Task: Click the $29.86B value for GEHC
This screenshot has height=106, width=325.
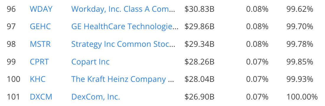Action: [x=199, y=27]
